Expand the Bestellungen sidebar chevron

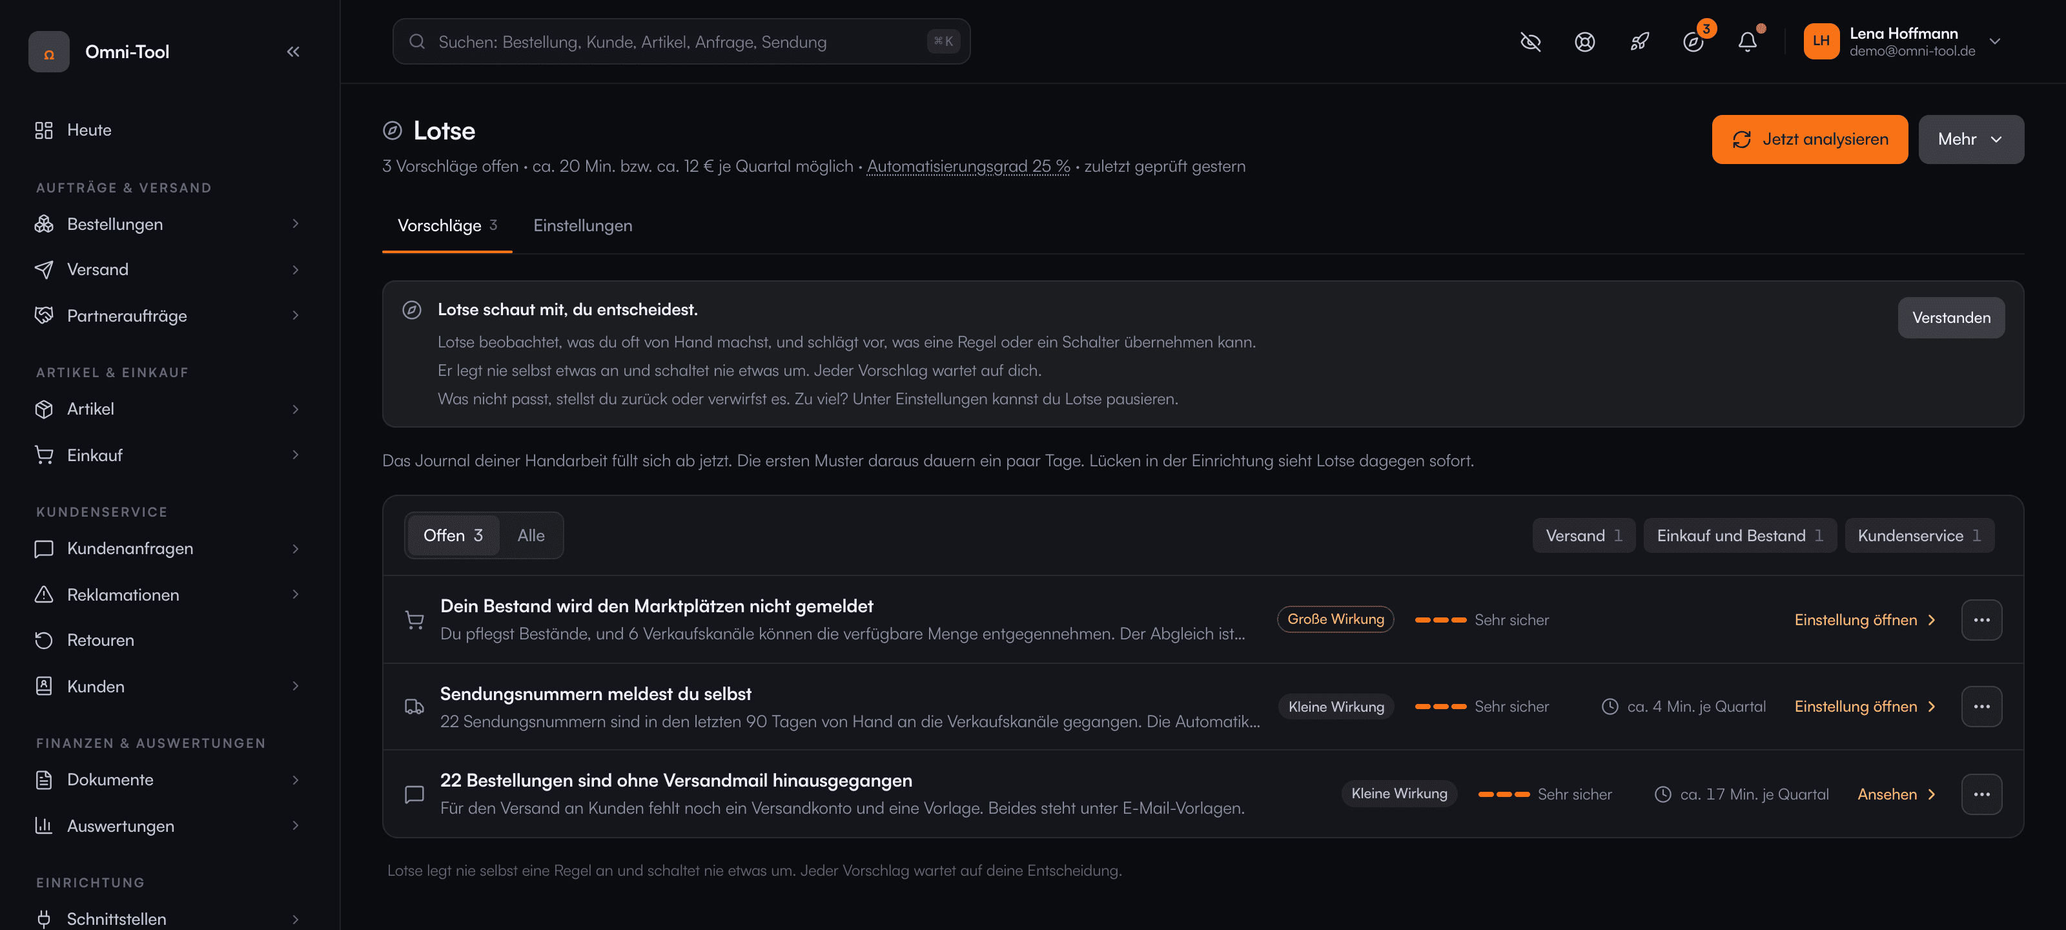[x=295, y=224]
